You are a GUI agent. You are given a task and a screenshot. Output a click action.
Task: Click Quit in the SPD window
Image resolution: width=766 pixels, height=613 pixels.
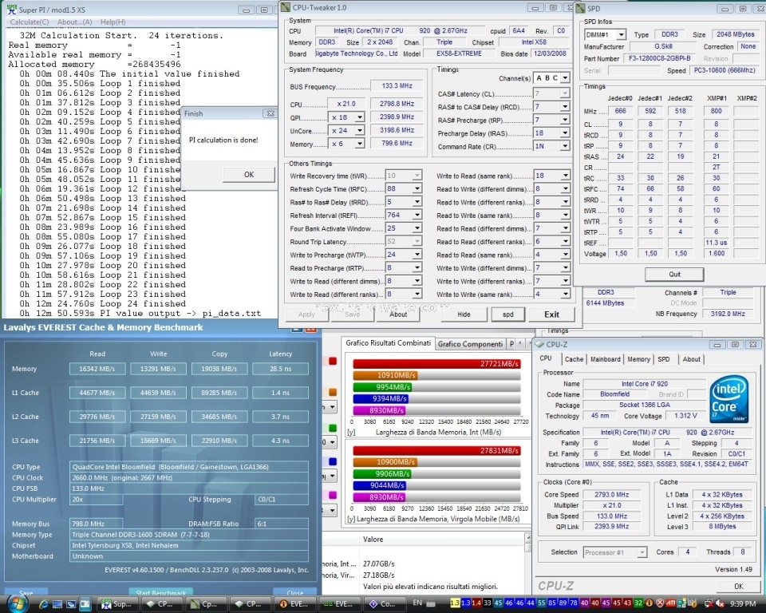pyautogui.click(x=674, y=275)
